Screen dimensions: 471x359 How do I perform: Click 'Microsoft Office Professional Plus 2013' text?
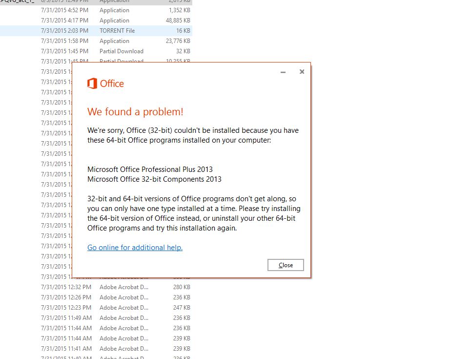(150, 169)
